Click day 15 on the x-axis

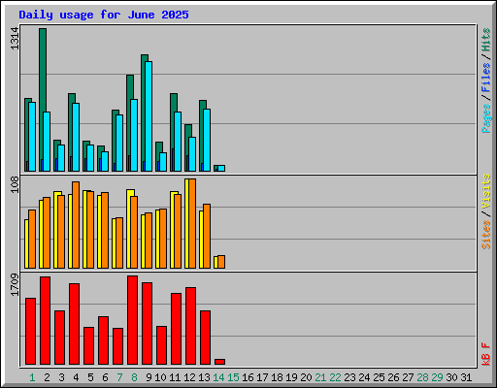(x=233, y=377)
